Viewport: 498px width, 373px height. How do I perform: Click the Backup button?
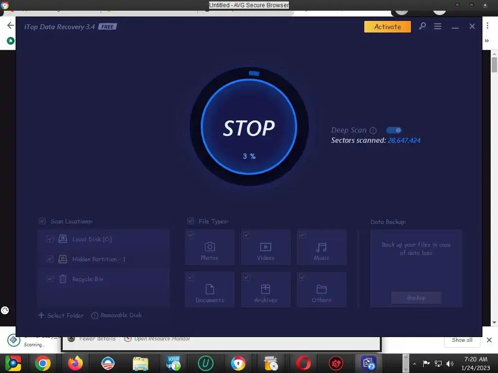pos(416,298)
